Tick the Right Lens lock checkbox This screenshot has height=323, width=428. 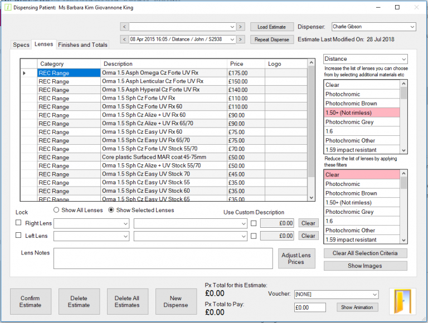pos(18,223)
